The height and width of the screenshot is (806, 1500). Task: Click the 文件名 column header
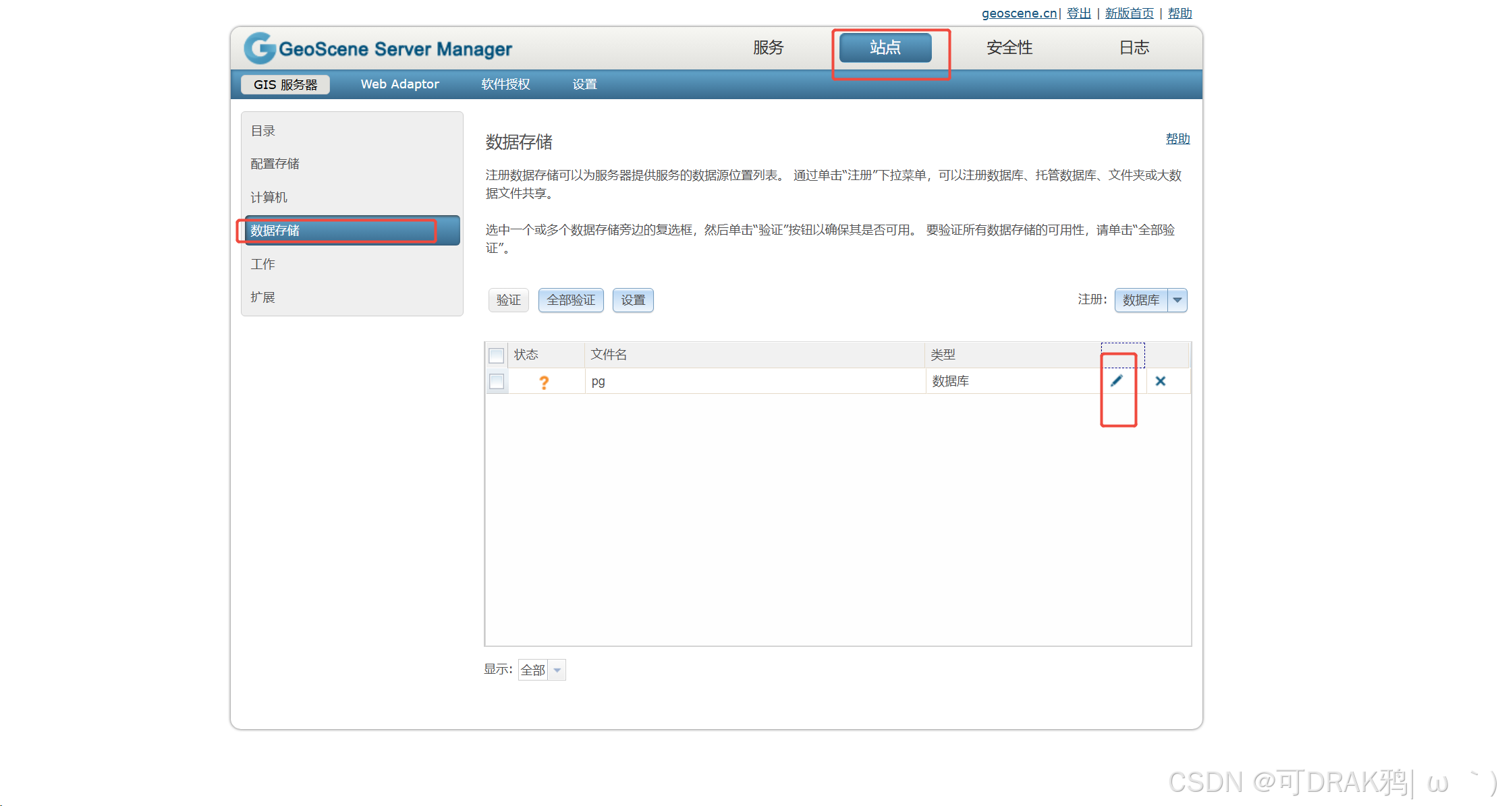[609, 355]
